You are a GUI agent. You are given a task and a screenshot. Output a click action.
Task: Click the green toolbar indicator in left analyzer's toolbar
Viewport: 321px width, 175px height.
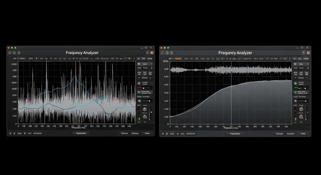(74, 59)
